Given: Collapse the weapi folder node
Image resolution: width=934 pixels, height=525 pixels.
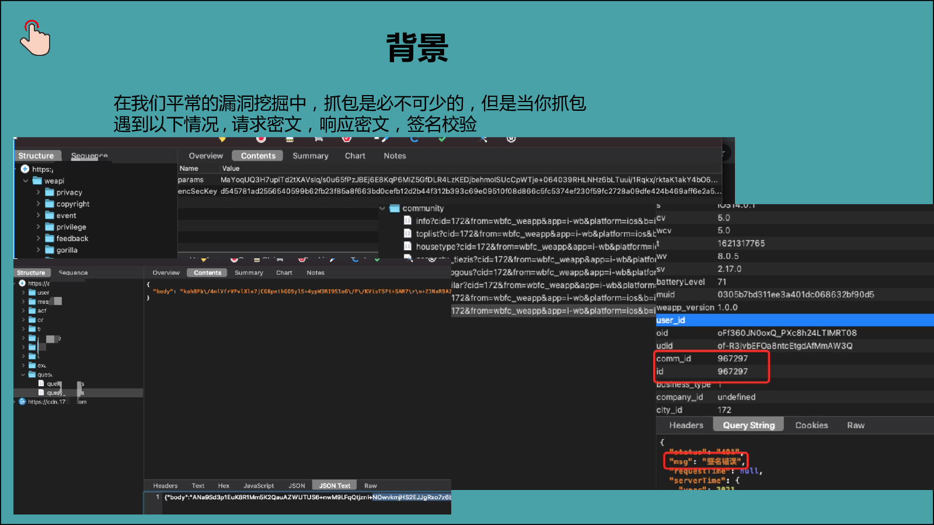Looking at the screenshot, I should (x=26, y=181).
